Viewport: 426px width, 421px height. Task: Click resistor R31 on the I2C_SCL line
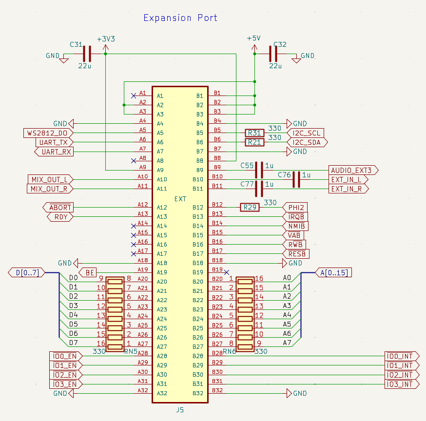coord(254,133)
